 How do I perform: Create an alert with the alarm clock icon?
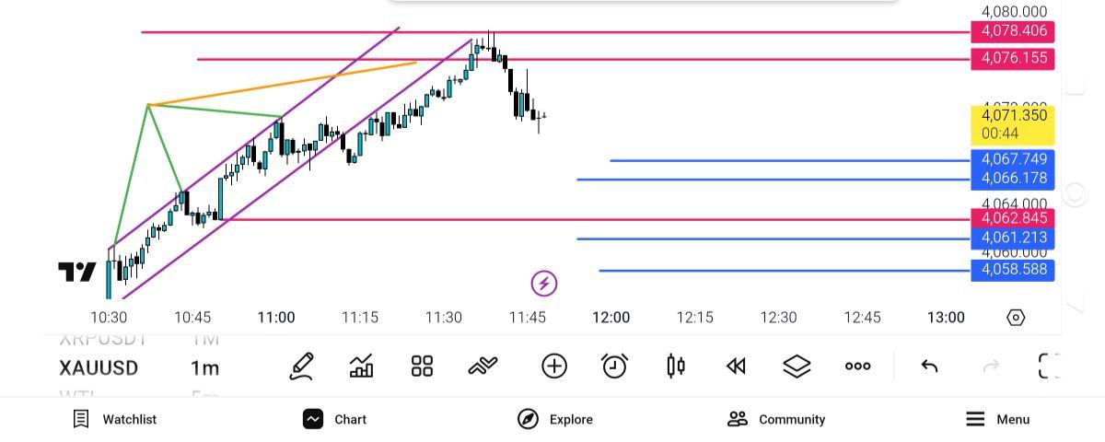click(614, 366)
